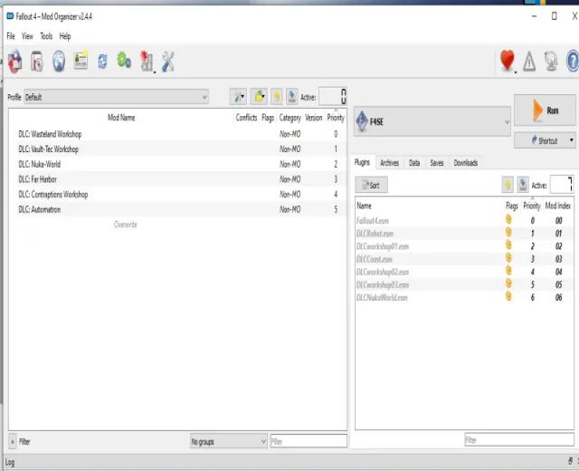Click the plugin list Filter field
The width and height of the screenshot is (579, 471).
point(517,440)
